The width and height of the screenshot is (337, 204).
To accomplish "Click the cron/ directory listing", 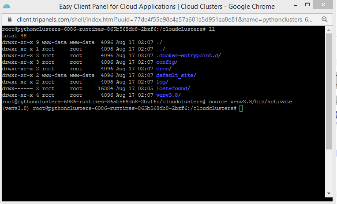I will click(x=164, y=69).
